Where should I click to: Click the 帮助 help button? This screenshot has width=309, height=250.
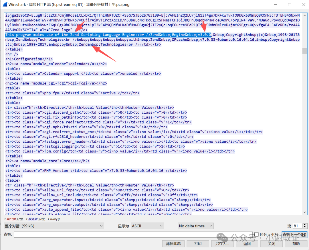[296, 244]
